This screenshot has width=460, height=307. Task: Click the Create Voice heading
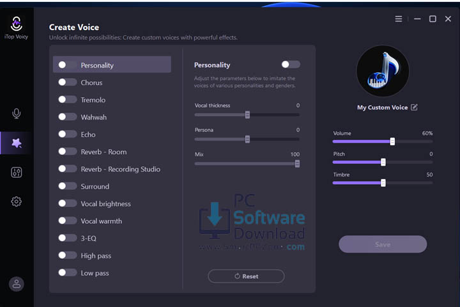(x=74, y=28)
